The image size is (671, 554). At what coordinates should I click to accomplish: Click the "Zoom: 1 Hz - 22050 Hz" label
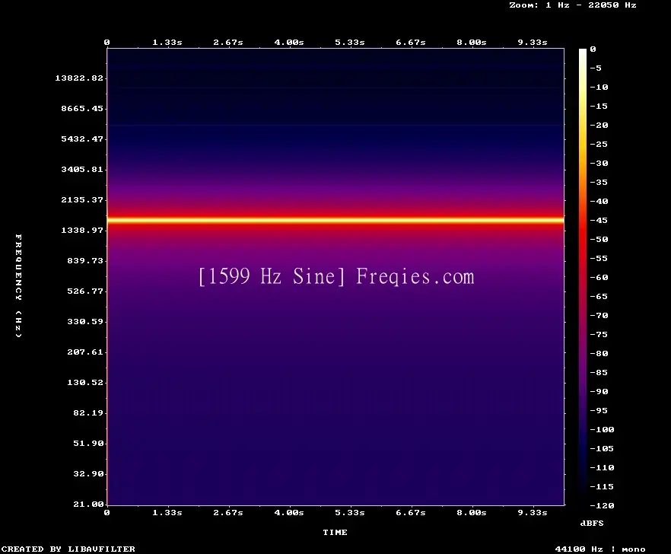[x=573, y=5]
